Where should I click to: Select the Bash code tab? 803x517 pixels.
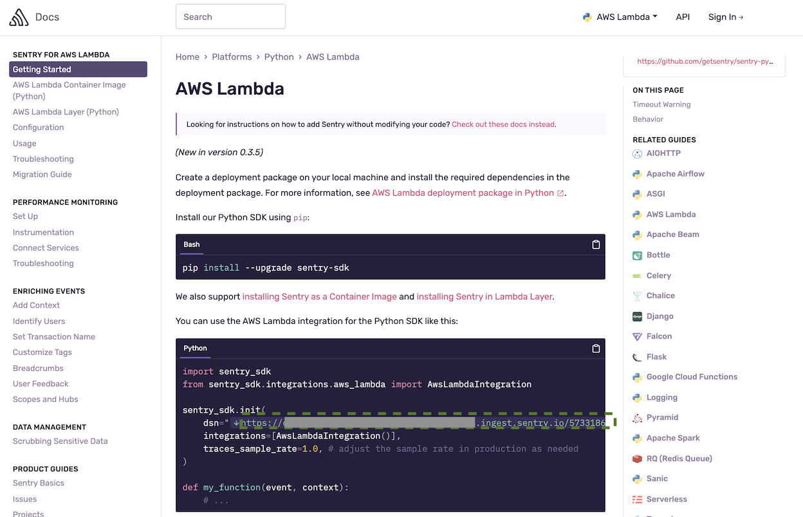tap(192, 245)
